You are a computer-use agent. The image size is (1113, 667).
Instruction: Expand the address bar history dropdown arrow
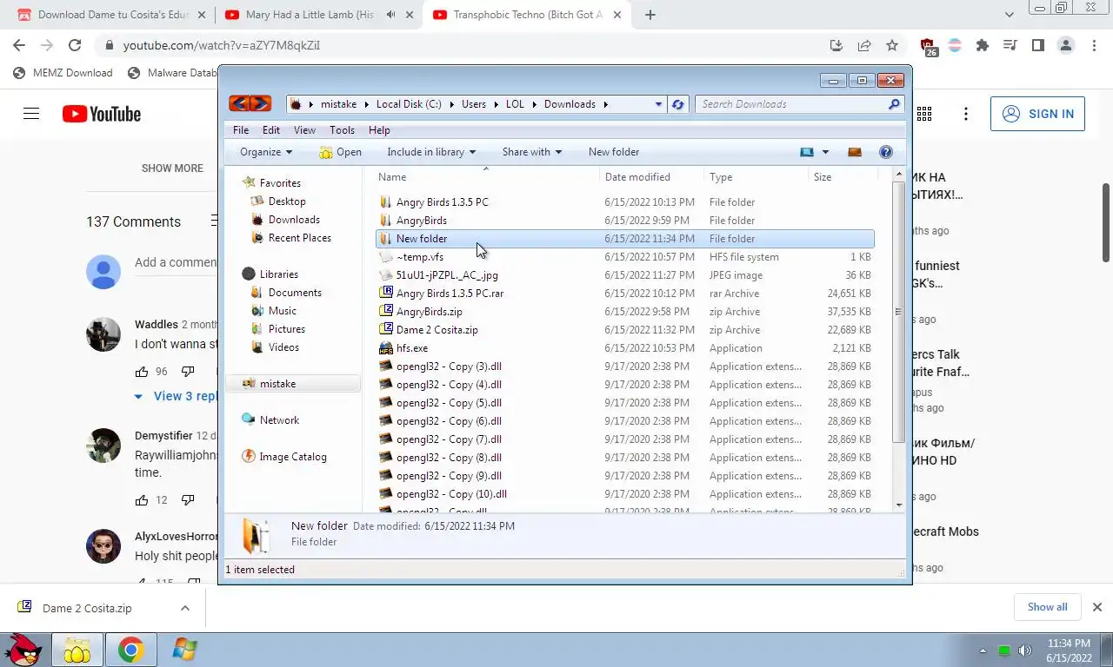(658, 104)
